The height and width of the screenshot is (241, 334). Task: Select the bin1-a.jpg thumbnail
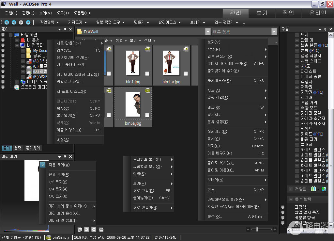pyautogui.click(x=171, y=65)
